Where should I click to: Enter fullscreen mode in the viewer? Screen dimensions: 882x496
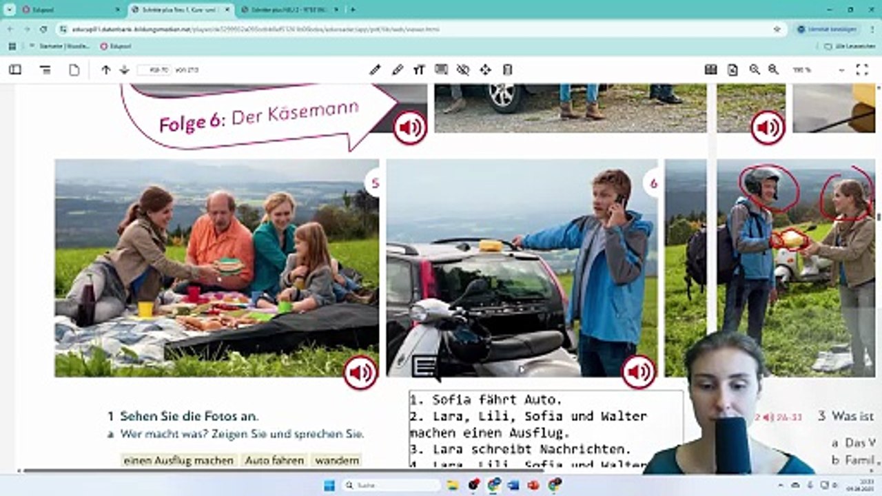(x=862, y=70)
